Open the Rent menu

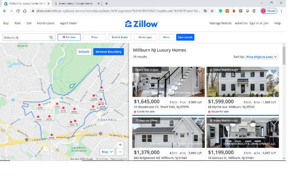click(x=17, y=23)
